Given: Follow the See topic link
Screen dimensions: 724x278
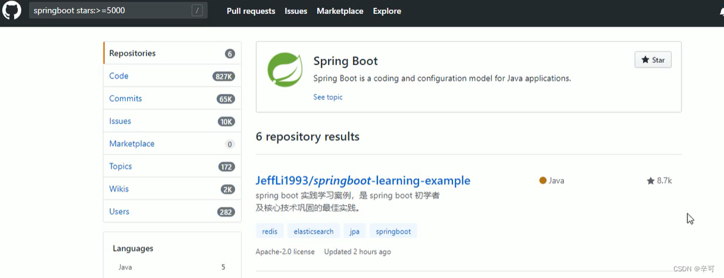Looking at the screenshot, I should 328,97.
